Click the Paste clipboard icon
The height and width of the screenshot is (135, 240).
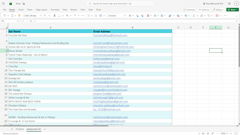click(x=12, y=16)
